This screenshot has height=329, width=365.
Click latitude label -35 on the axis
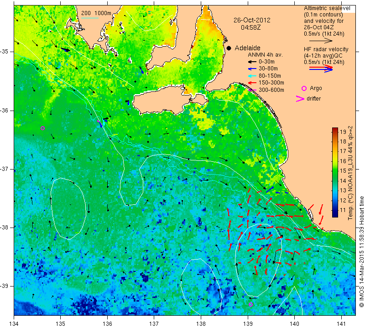coord(4,52)
